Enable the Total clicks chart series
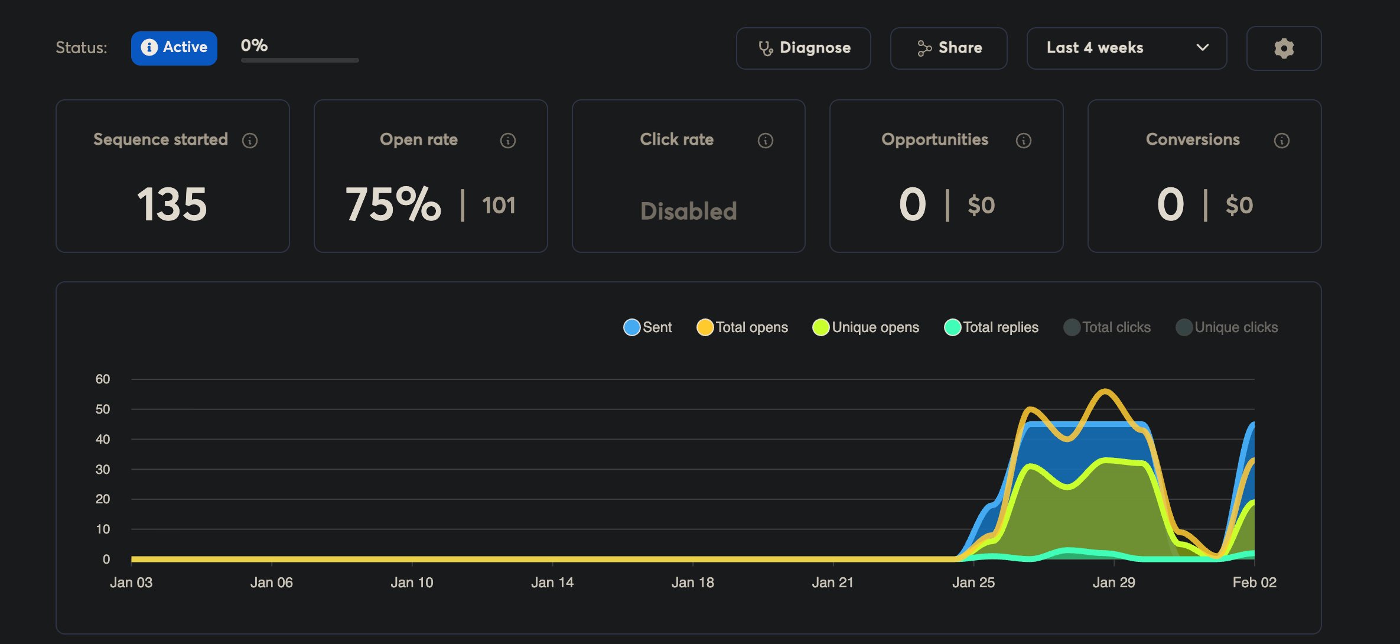 (x=1107, y=327)
